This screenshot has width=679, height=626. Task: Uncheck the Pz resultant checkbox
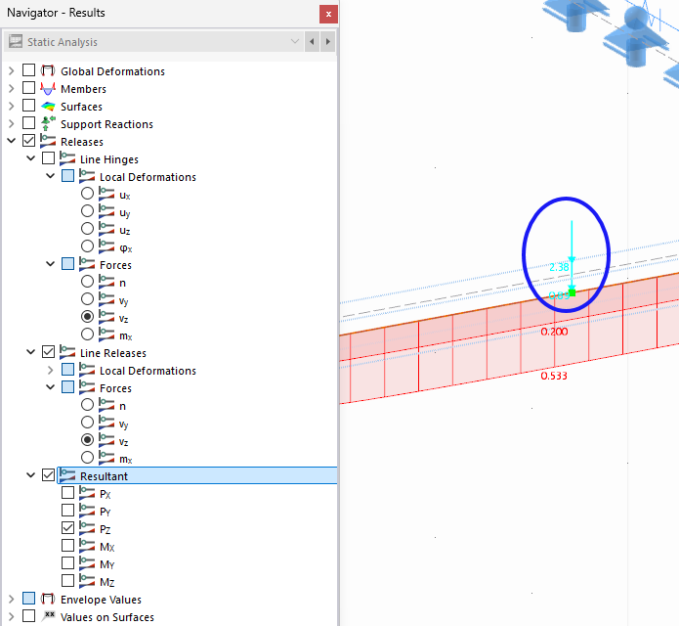point(68,528)
